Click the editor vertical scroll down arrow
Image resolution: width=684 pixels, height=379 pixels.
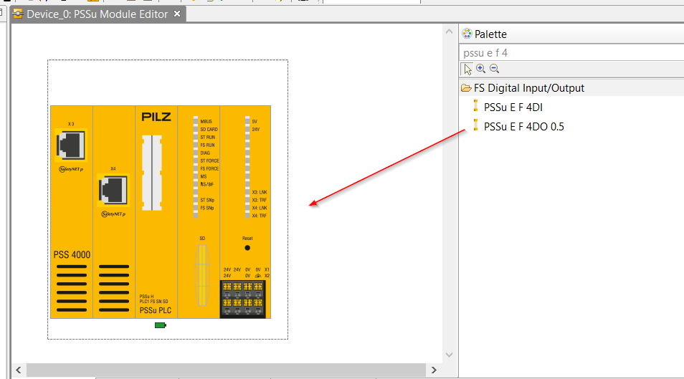(x=450, y=355)
